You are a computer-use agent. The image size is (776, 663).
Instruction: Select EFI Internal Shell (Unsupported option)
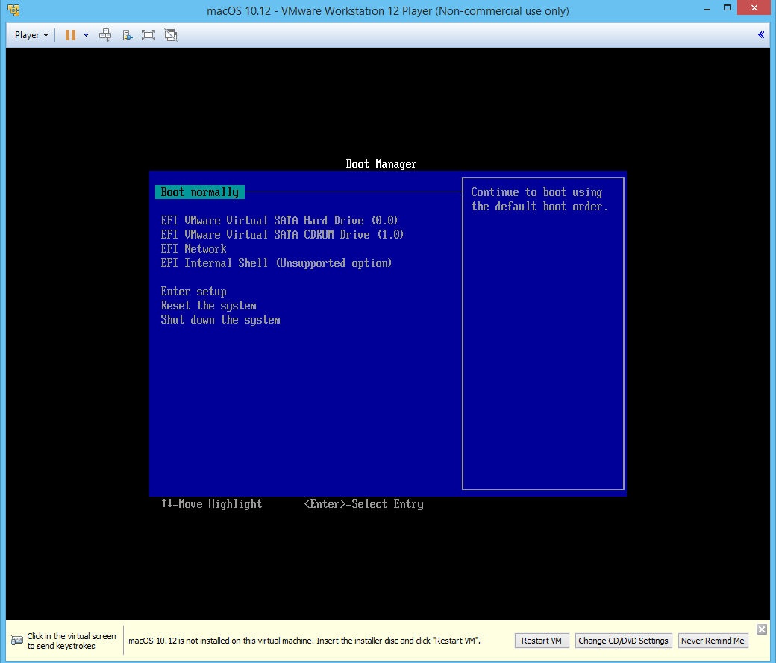tap(276, 263)
